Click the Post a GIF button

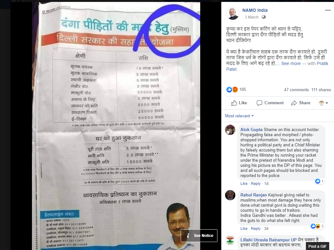317,246
